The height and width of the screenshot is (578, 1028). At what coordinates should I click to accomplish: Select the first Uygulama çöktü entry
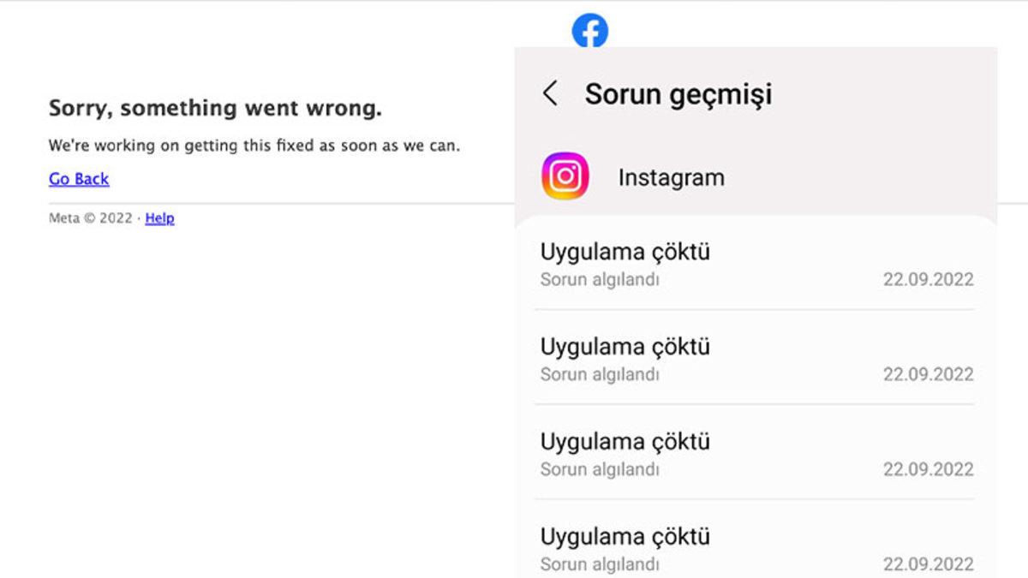[x=626, y=252]
